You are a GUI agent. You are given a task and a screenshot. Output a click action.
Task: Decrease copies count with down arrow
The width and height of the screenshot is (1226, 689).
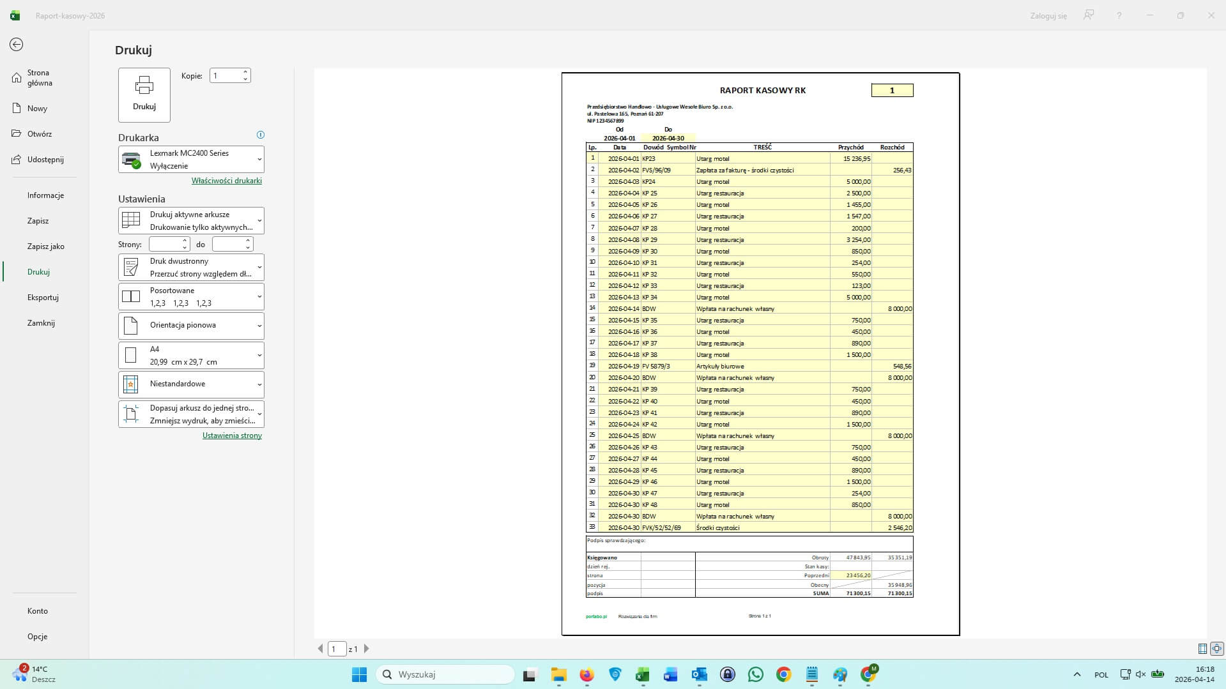[x=245, y=79]
